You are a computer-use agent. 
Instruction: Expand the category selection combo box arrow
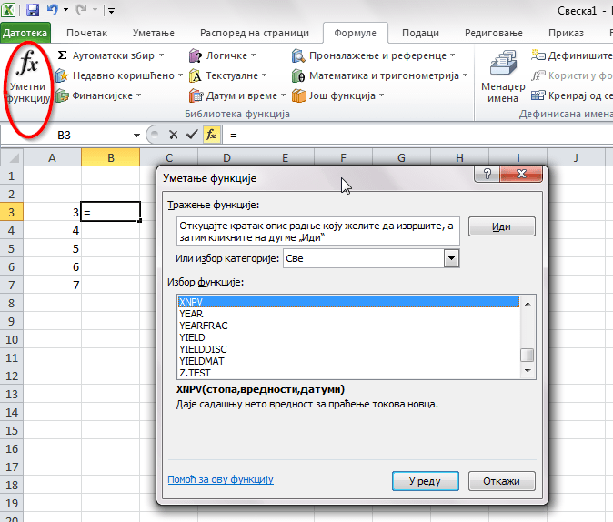point(450,259)
